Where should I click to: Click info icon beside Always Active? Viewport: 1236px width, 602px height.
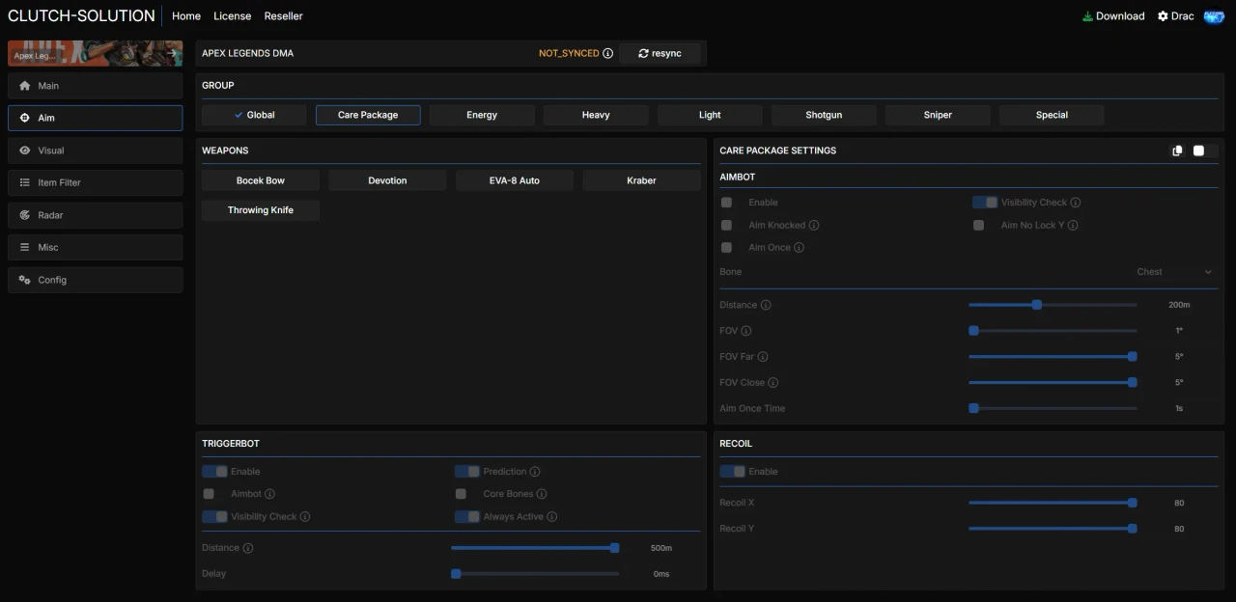pyautogui.click(x=552, y=516)
